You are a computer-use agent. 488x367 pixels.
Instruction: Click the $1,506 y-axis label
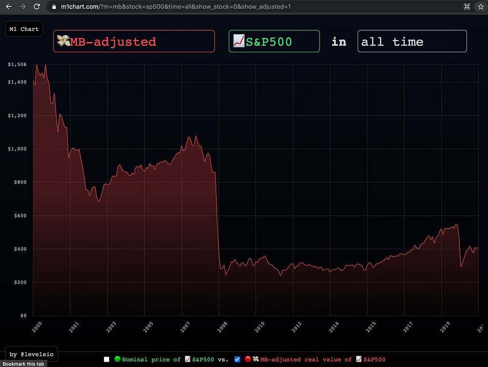pyautogui.click(x=17, y=64)
